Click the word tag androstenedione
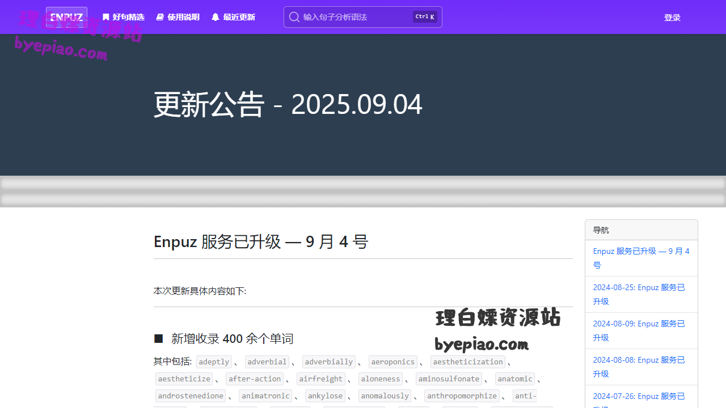Viewport: 726px width, 408px height. coord(191,396)
